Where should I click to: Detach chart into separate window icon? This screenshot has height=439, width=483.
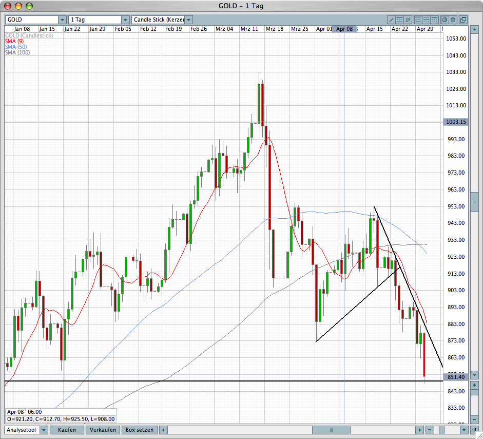(463, 20)
